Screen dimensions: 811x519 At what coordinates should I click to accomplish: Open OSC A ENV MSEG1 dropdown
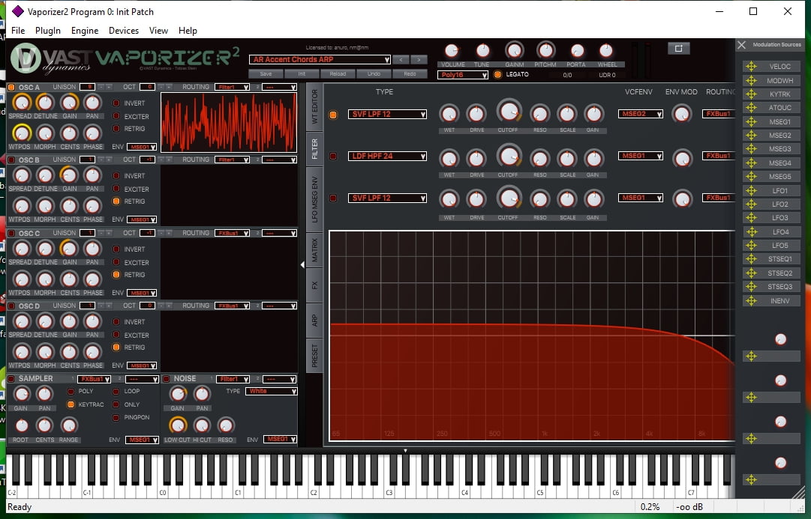pos(142,147)
